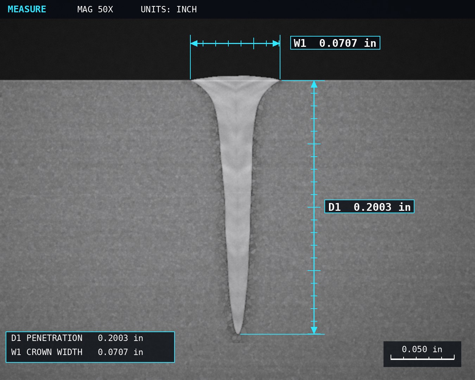Select the MAG 50X magnification readout
Image resolution: width=475 pixels, height=380 pixels.
click(x=95, y=9)
